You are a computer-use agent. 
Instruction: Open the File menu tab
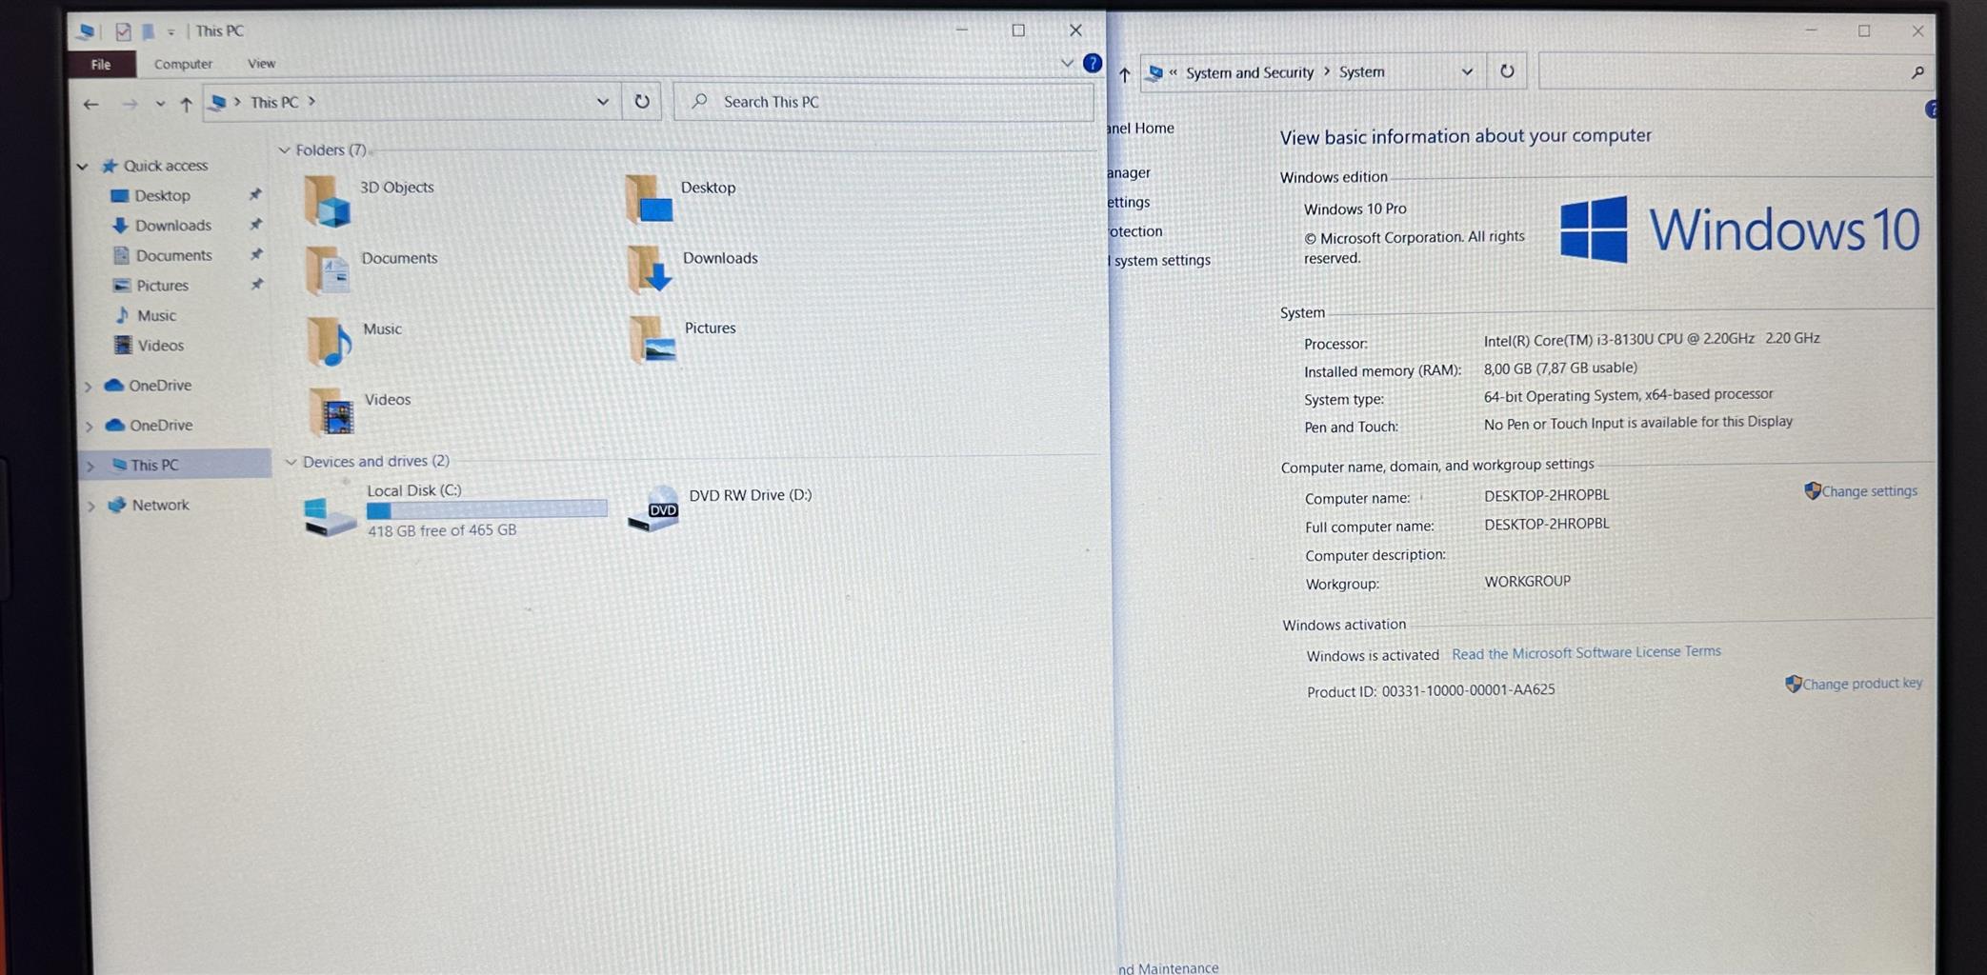101,64
